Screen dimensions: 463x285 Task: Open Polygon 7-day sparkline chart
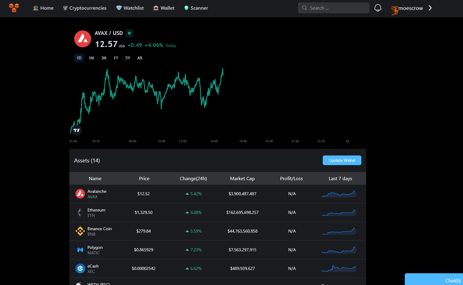[x=339, y=250]
